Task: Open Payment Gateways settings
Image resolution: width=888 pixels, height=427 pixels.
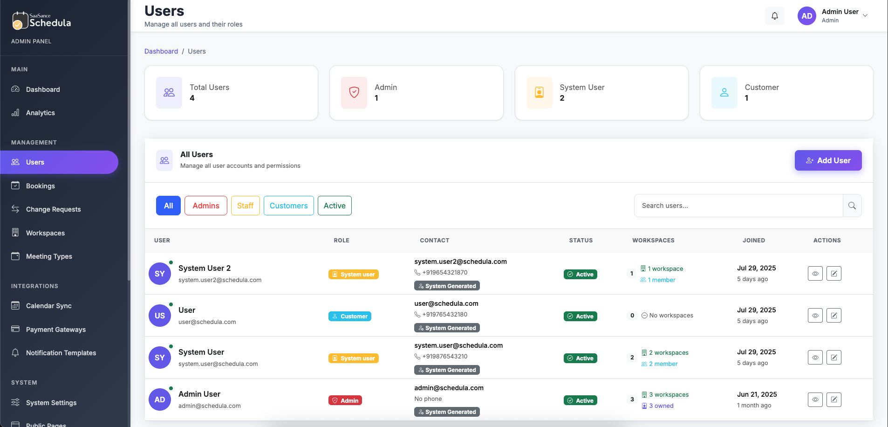Action: (x=55, y=329)
